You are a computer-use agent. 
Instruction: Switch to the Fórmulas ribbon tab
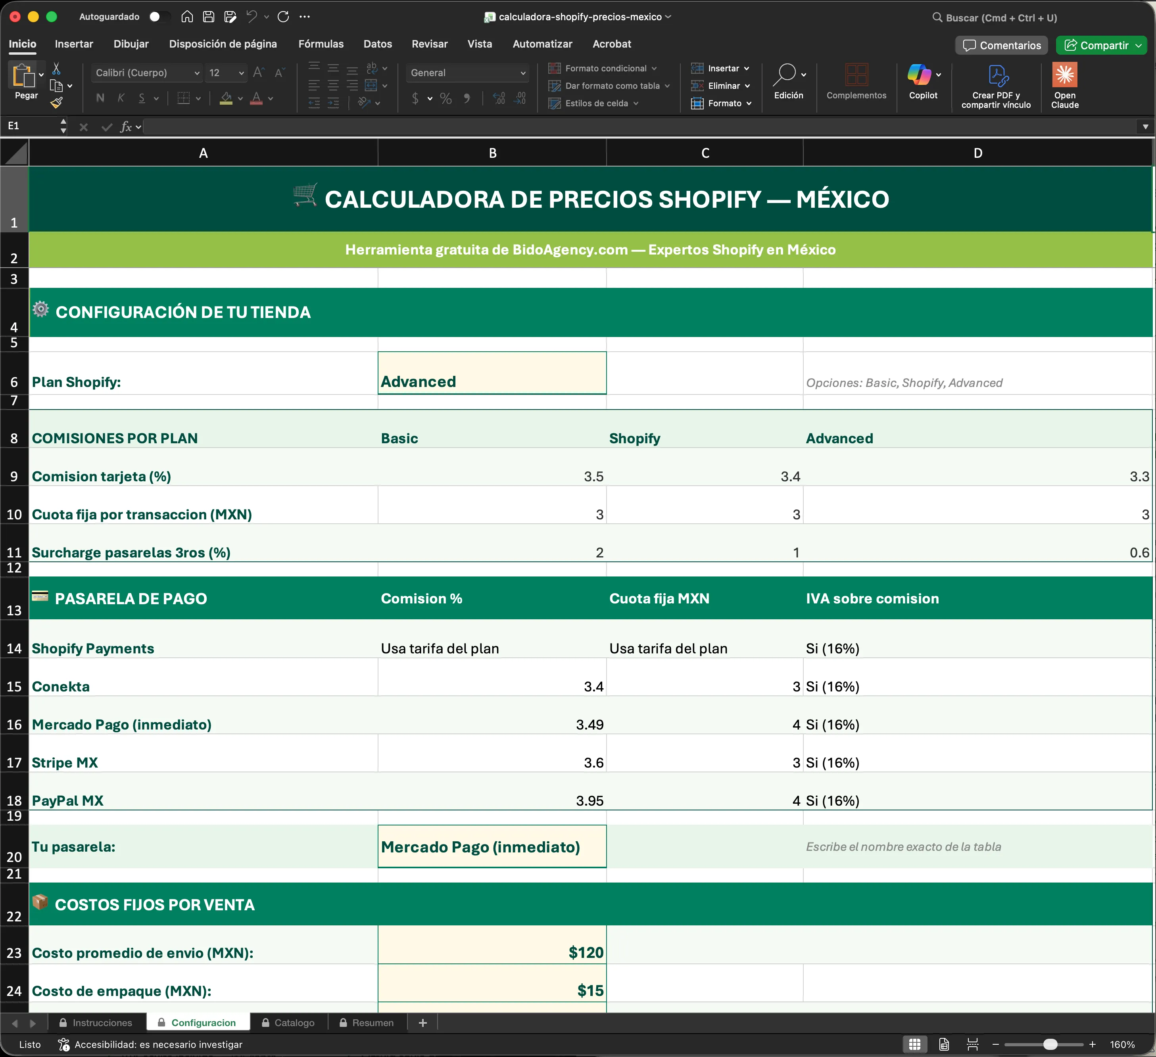pos(321,44)
